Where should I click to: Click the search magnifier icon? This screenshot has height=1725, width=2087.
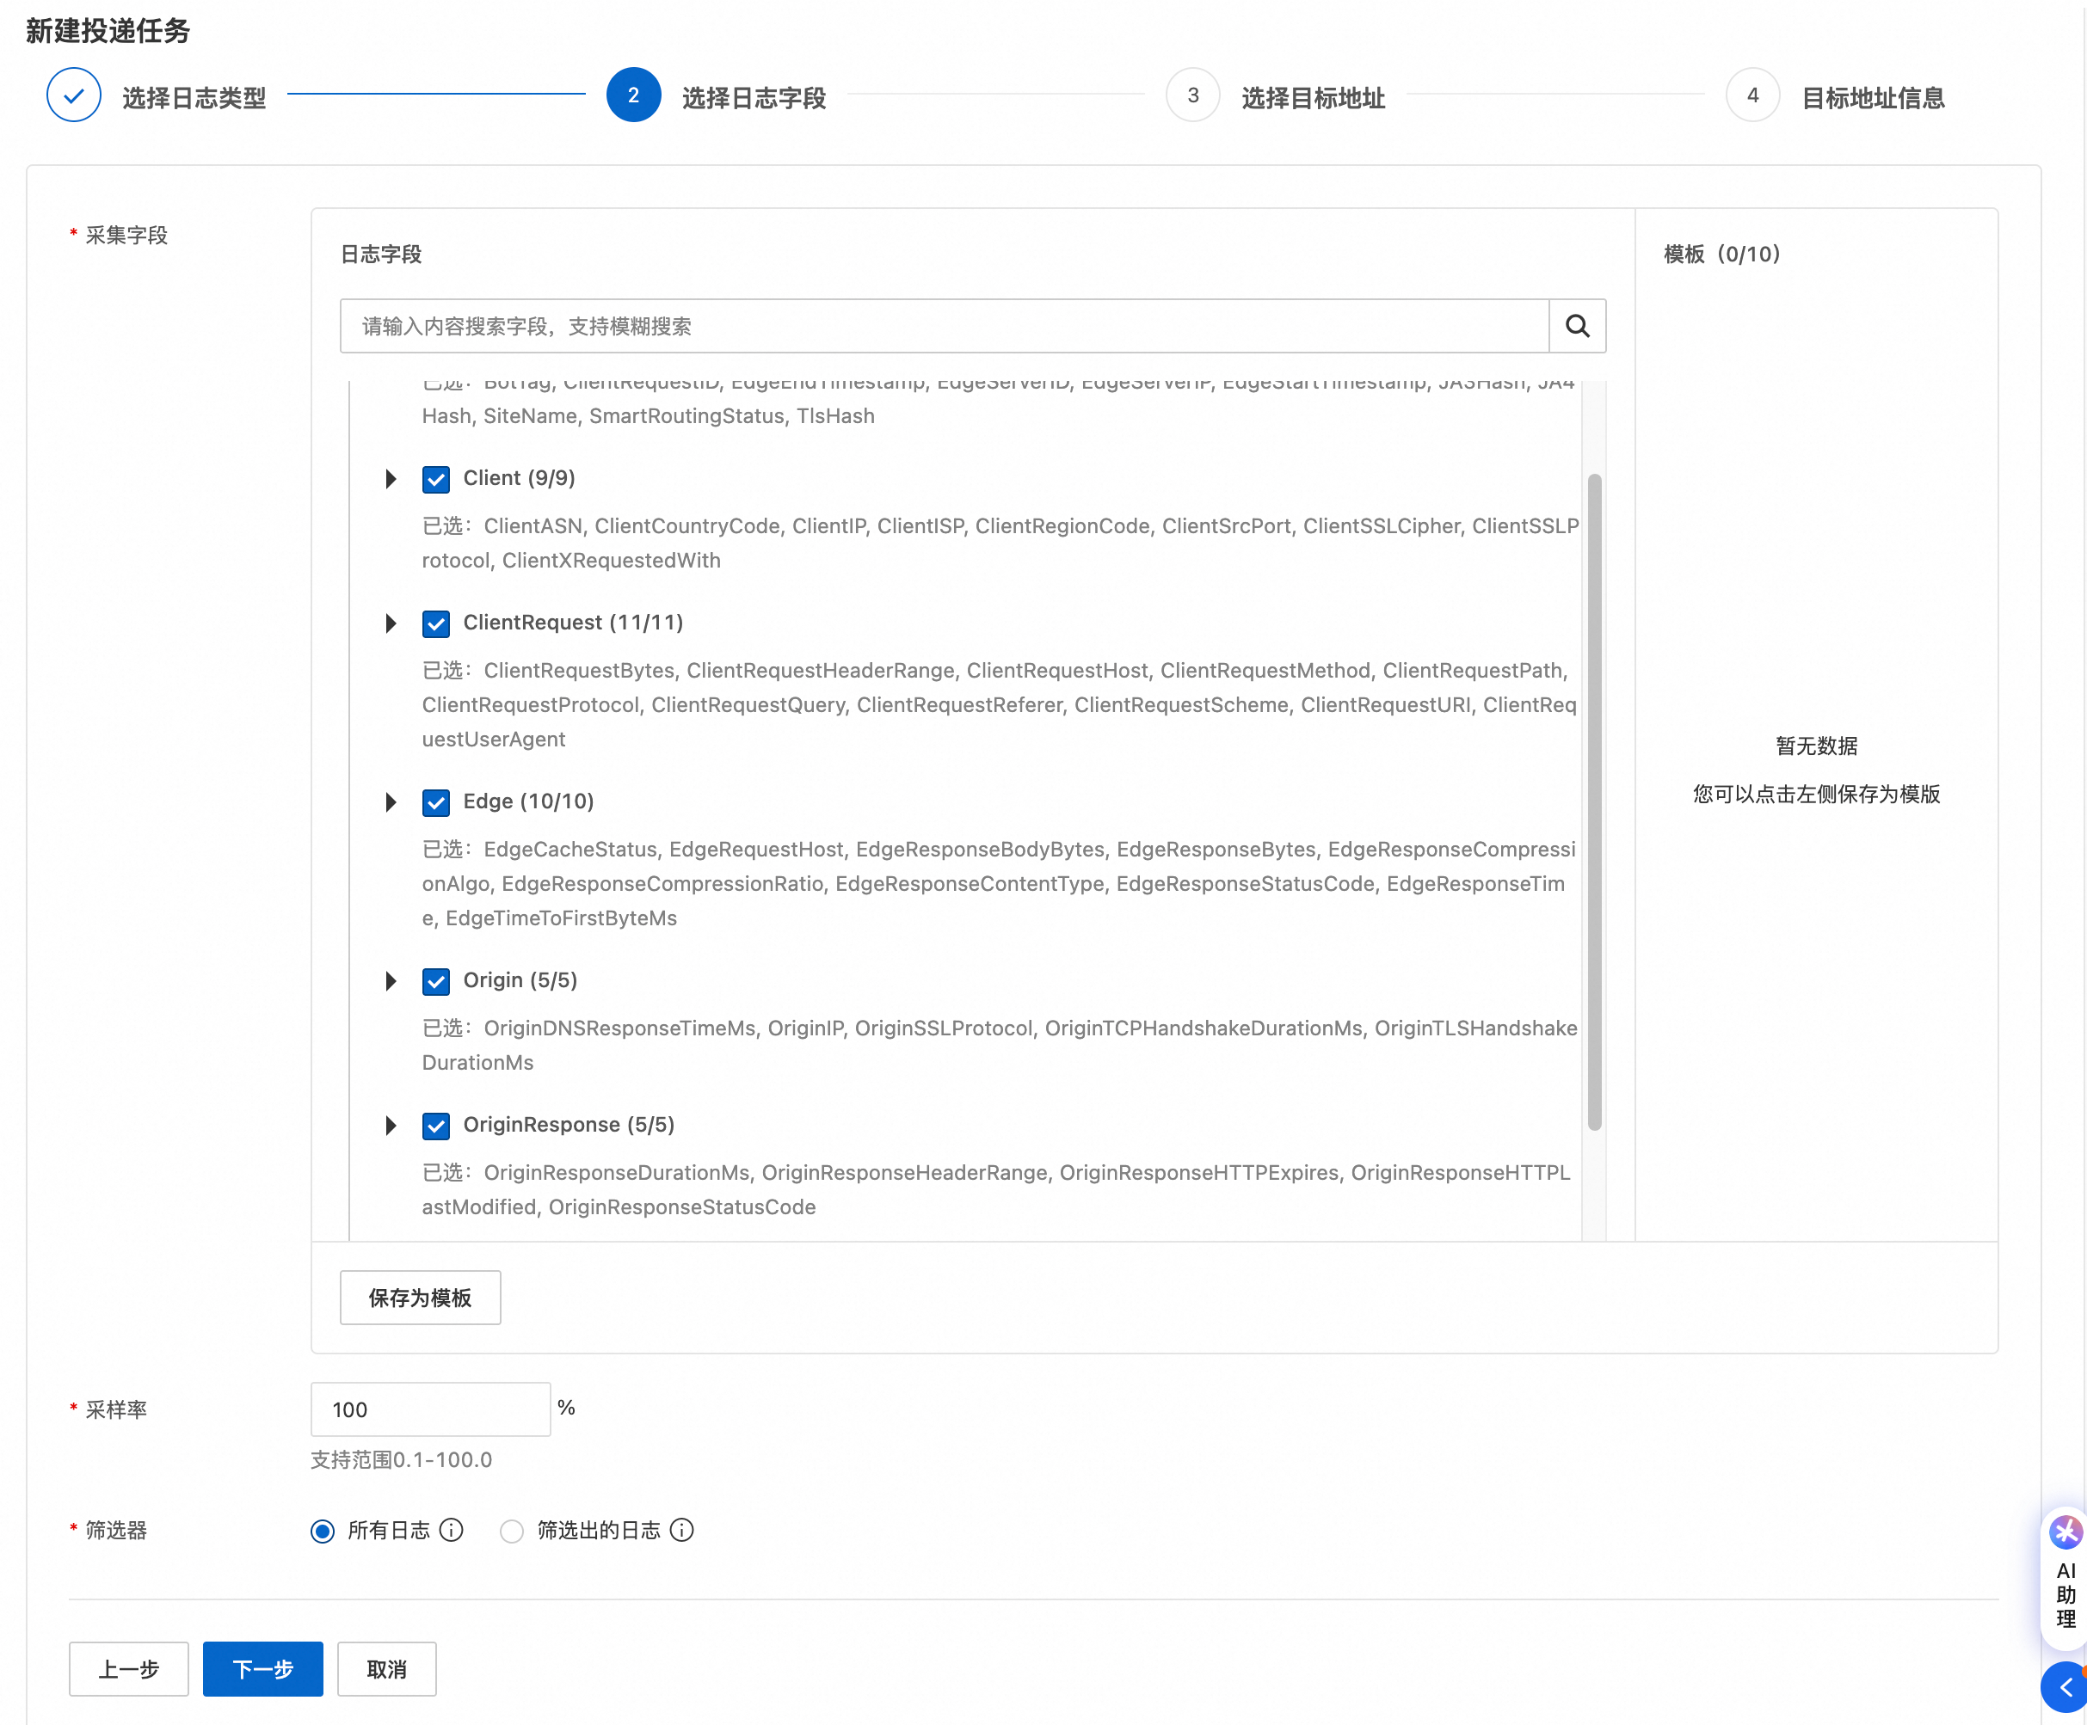[1577, 326]
